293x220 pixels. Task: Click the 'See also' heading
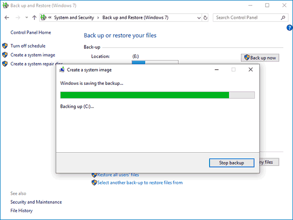[19, 193]
